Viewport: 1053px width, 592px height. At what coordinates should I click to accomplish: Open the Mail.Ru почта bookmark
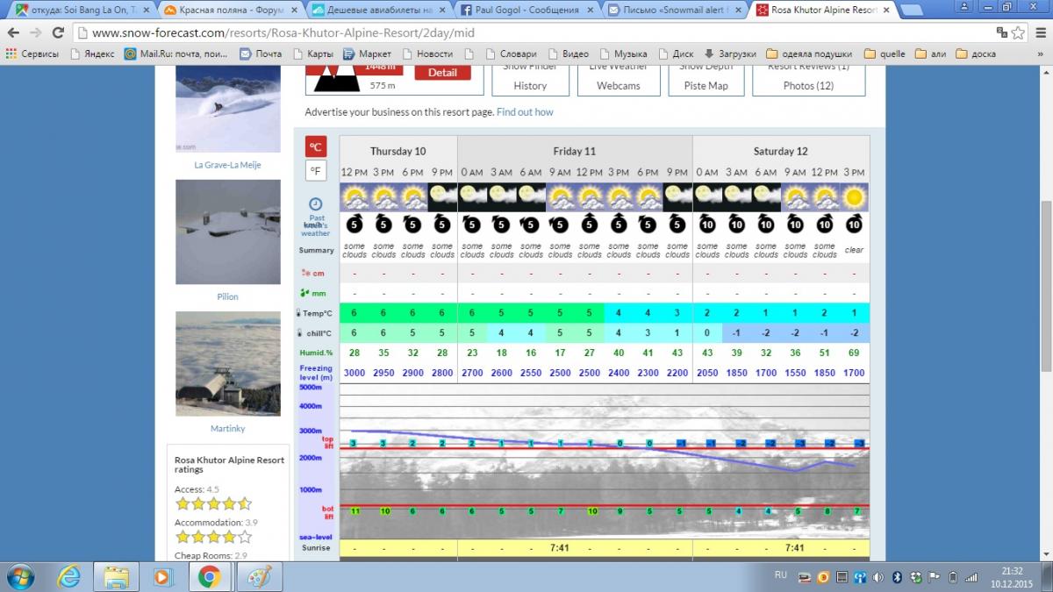[x=177, y=53]
